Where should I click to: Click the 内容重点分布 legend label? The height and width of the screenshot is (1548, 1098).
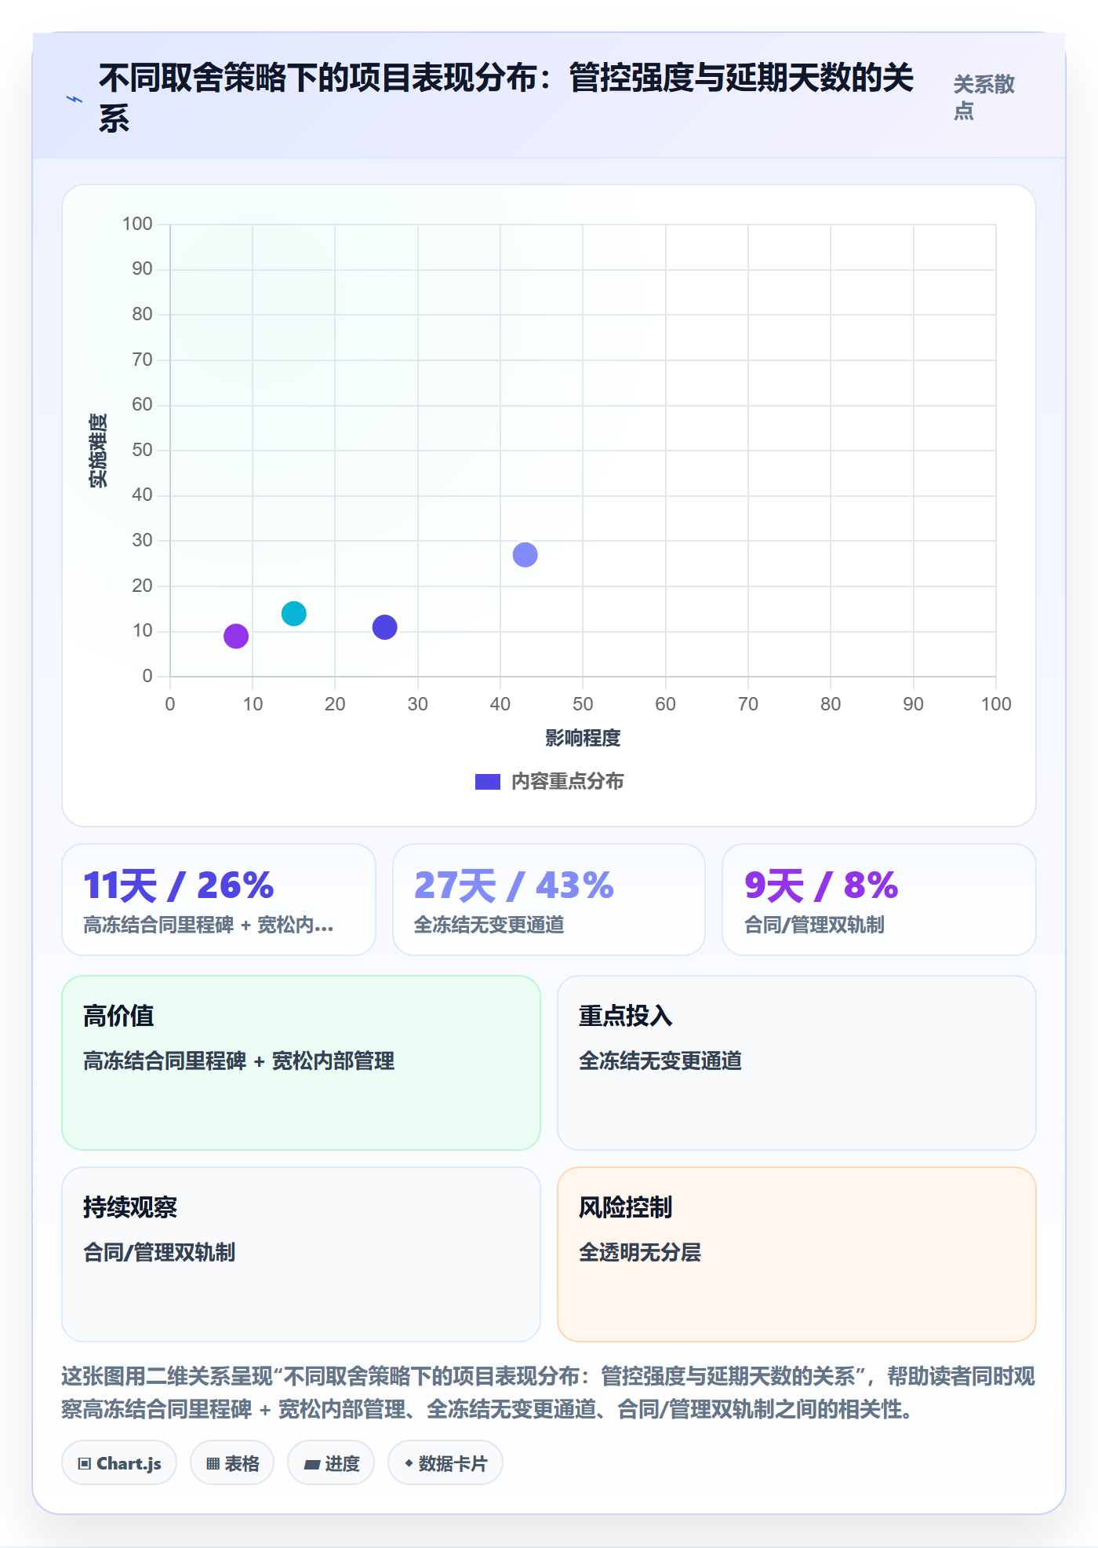click(x=567, y=782)
